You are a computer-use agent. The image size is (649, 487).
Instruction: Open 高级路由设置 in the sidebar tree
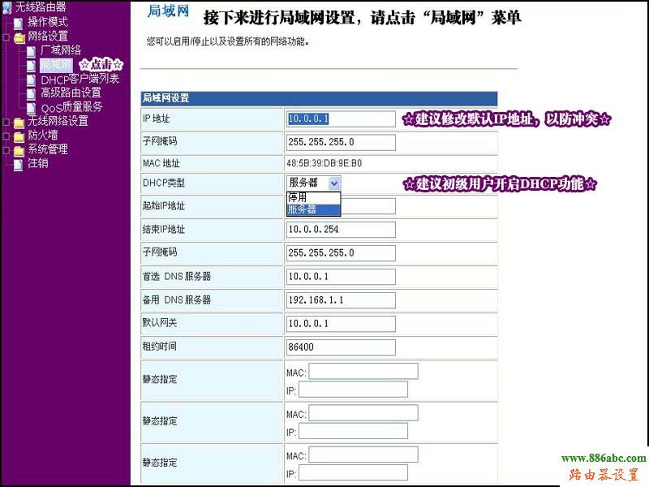(x=71, y=93)
